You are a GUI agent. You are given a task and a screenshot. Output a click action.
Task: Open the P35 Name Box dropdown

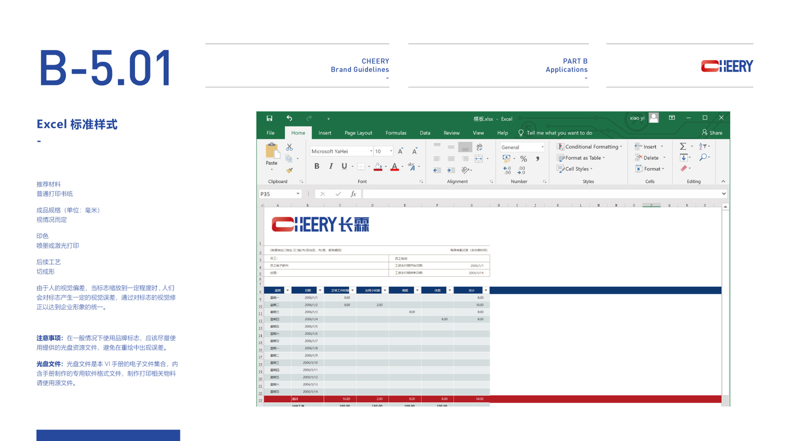pos(298,194)
